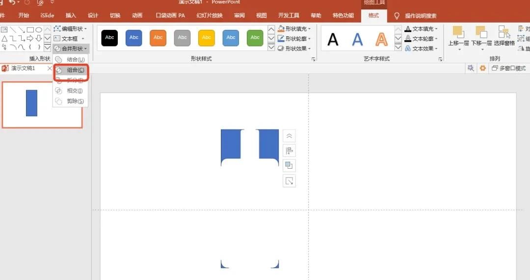
Task: Choose 相交(I) from the merge shapes menu
Action: click(x=70, y=91)
